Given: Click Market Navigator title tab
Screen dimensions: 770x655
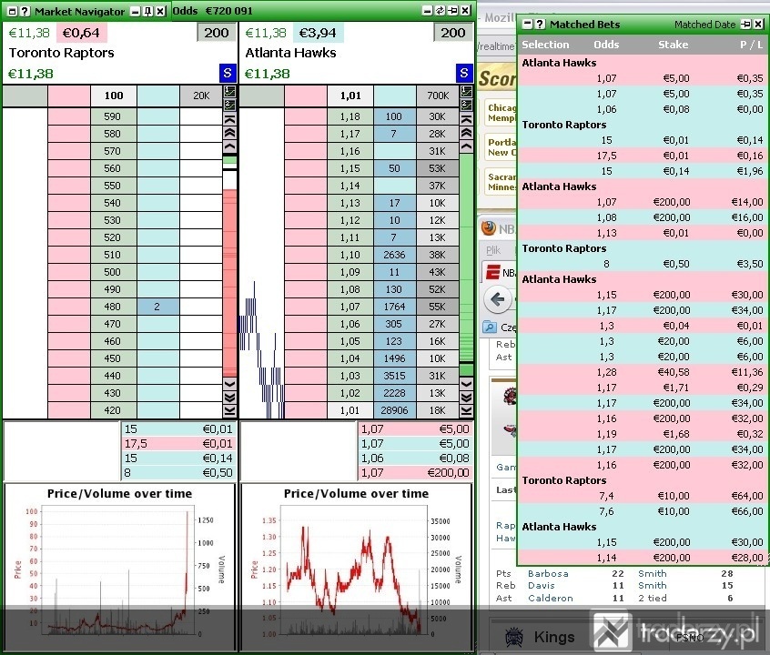Looking at the screenshot, I should [x=79, y=11].
